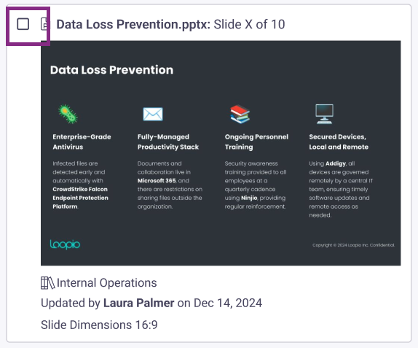Click the copyright notice on slide

[353, 245]
